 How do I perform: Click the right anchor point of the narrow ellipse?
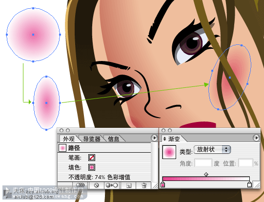tap(60, 103)
